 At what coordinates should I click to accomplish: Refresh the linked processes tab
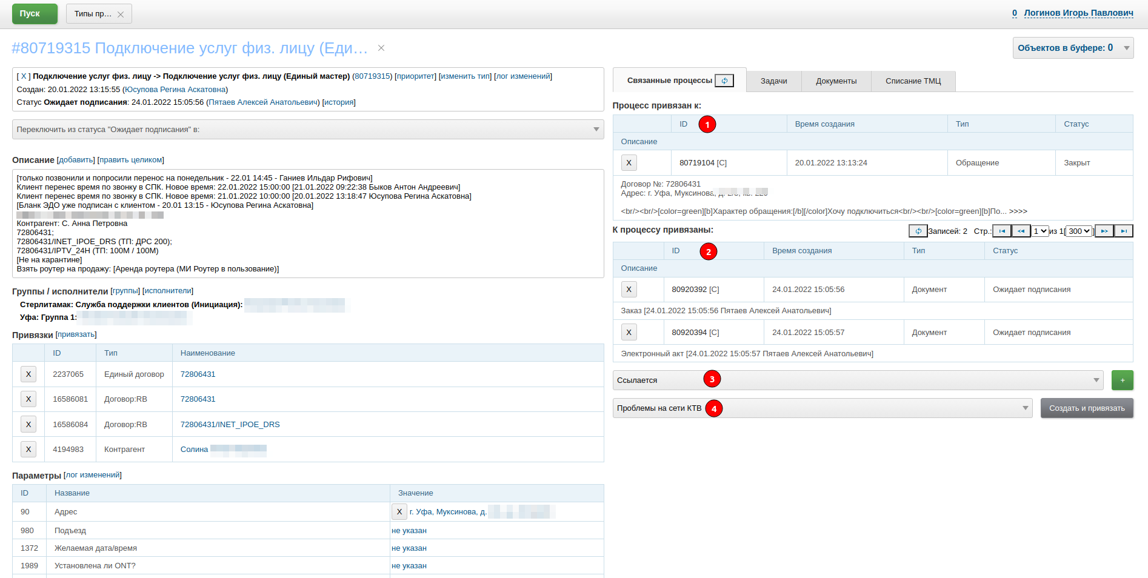click(x=724, y=81)
